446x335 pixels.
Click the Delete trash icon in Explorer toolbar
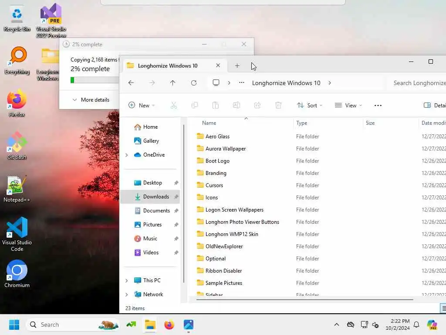tap(278, 106)
